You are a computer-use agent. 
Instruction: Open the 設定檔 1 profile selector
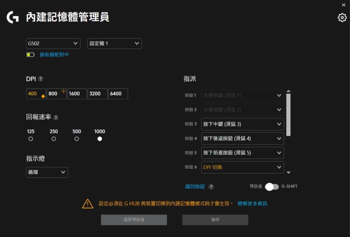click(114, 43)
